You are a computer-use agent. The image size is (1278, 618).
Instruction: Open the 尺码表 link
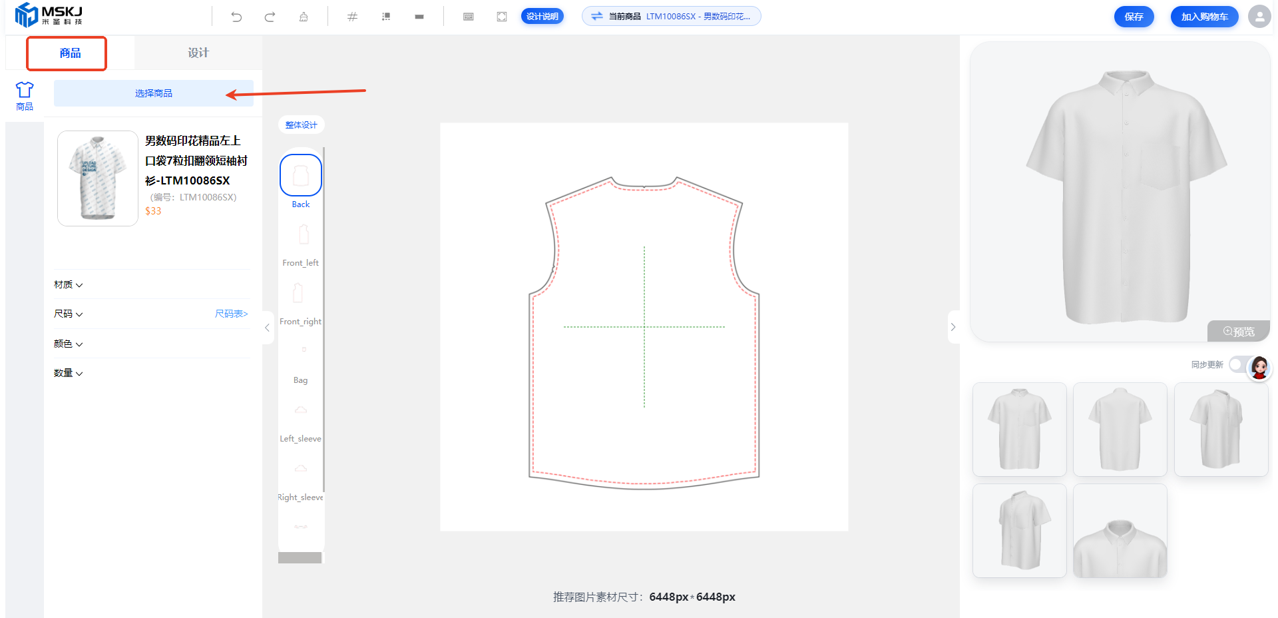(231, 314)
